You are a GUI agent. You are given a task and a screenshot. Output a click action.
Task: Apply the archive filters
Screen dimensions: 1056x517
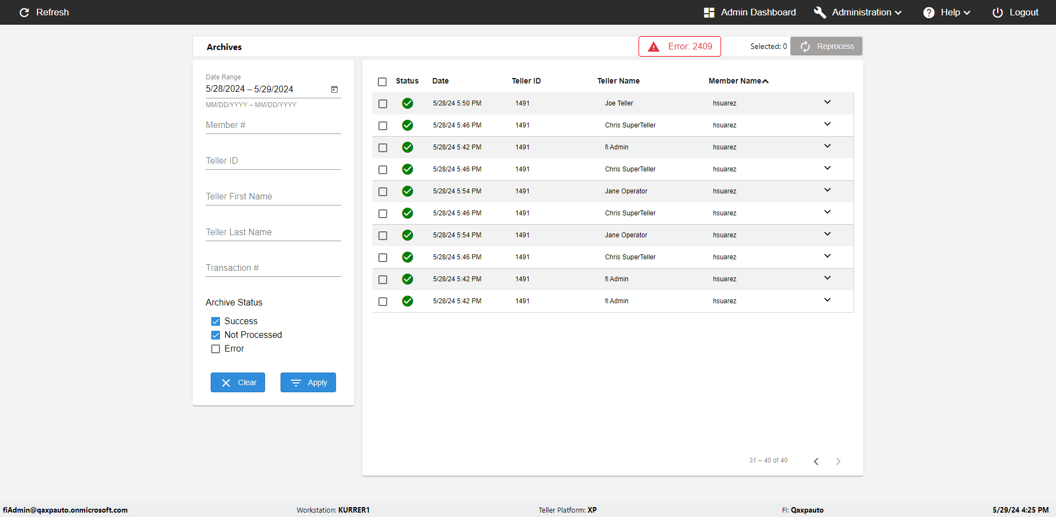308,382
